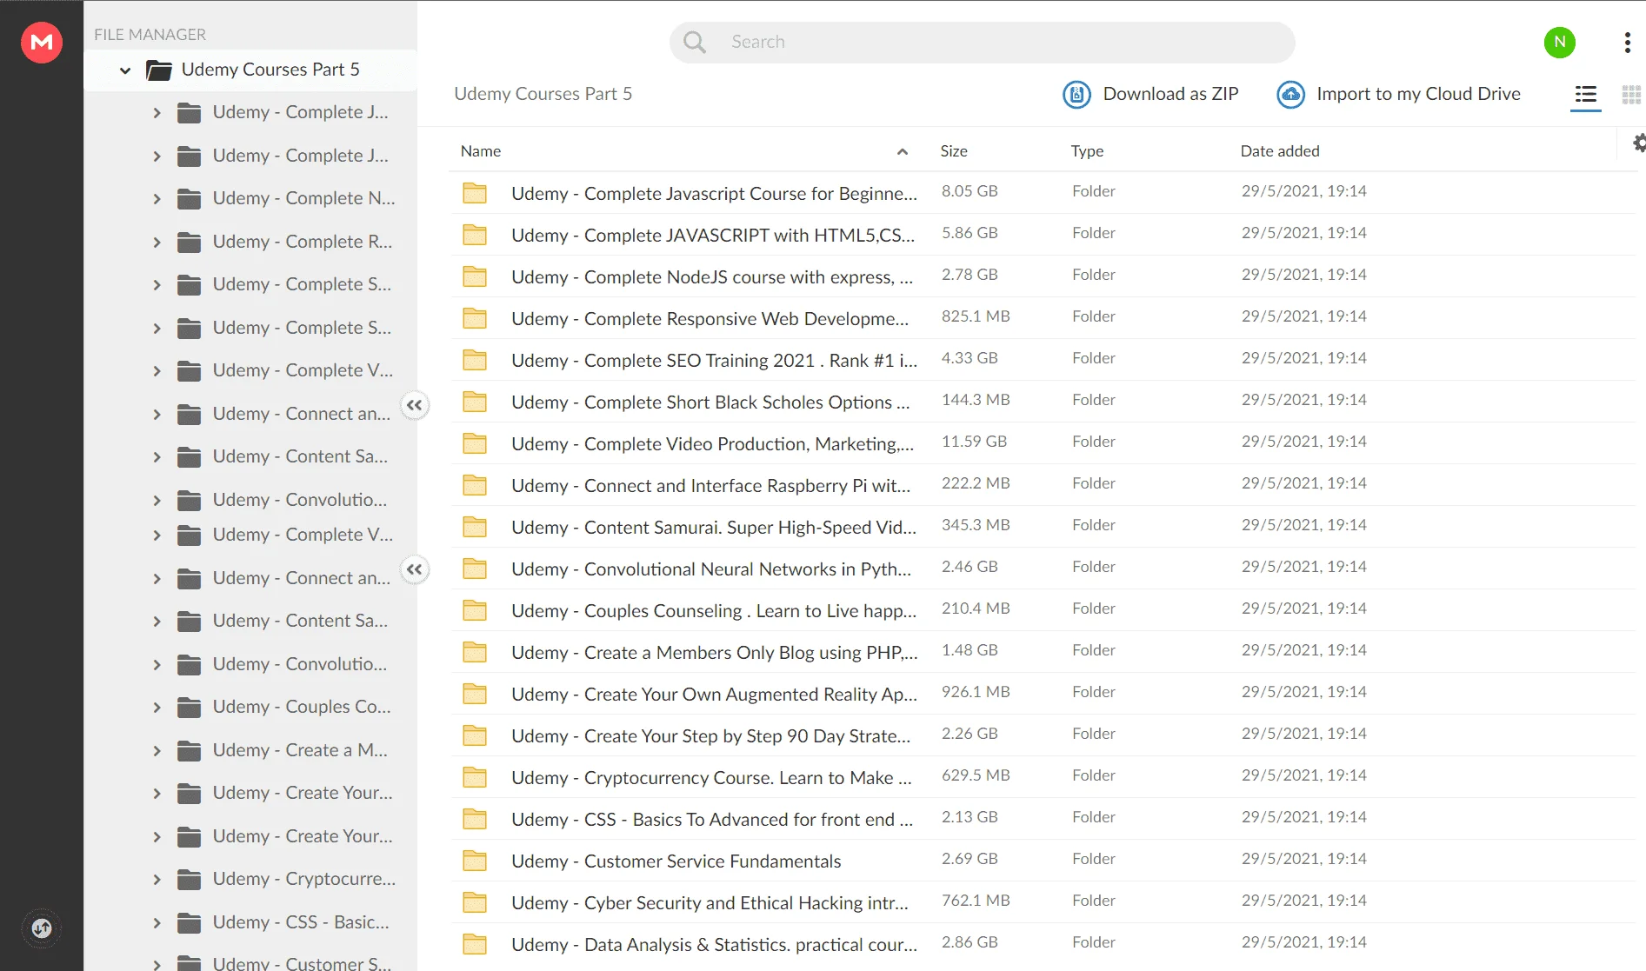Image resolution: width=1646 pixels, height=971 pixels.
Task: Click the 8.05 GB size cell
Action: 970,191
